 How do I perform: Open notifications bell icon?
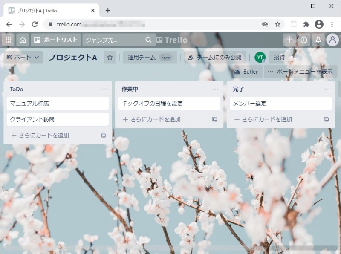(x=318, y=40)
